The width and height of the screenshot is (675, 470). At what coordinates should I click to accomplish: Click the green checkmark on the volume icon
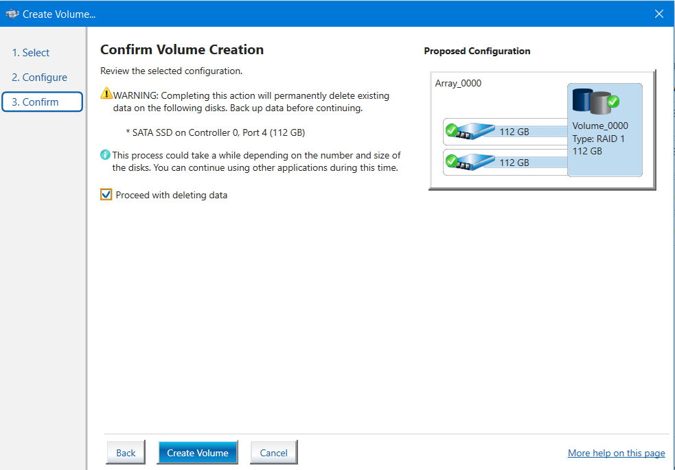coord(613,102)
